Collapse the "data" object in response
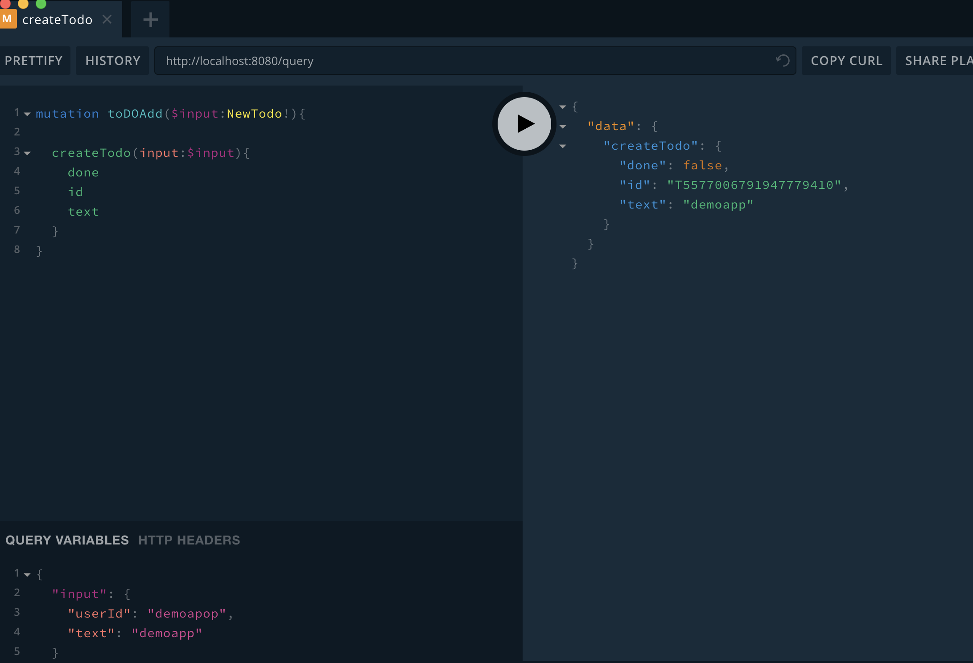The width and height of the screenshot is (973, 663). pos(563,127)
